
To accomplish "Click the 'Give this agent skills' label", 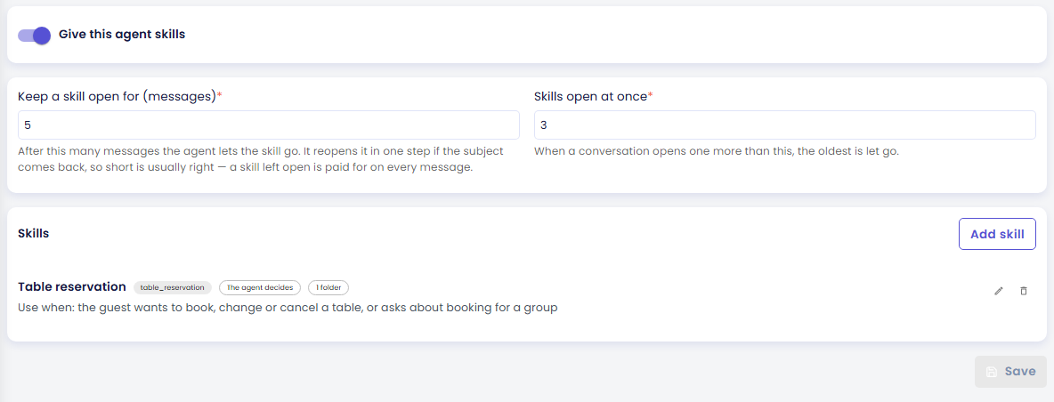I will click(122, 34).
